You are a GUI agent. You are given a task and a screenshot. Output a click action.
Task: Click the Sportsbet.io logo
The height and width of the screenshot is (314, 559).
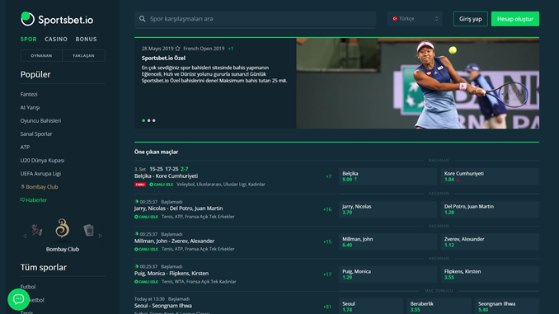coord(57,19)
